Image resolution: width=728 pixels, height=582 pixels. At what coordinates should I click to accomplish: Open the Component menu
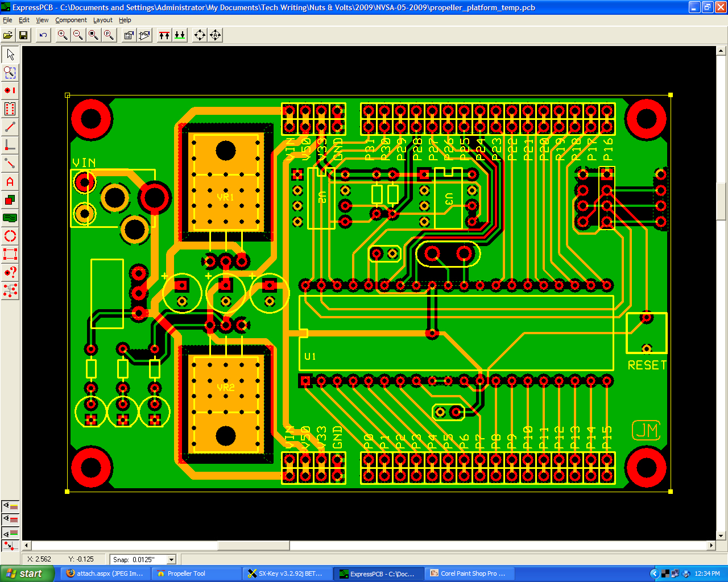[x=71, y=20]
